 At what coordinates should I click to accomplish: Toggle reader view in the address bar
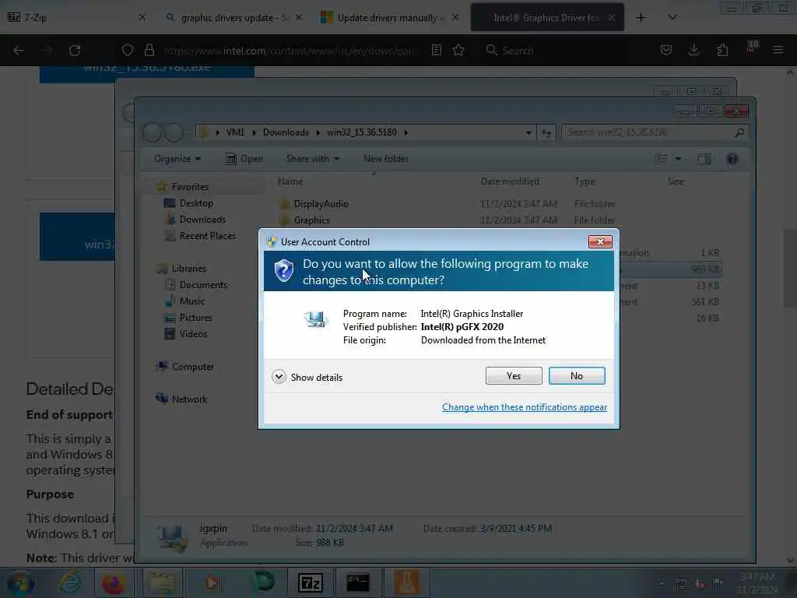click(436, 50)
